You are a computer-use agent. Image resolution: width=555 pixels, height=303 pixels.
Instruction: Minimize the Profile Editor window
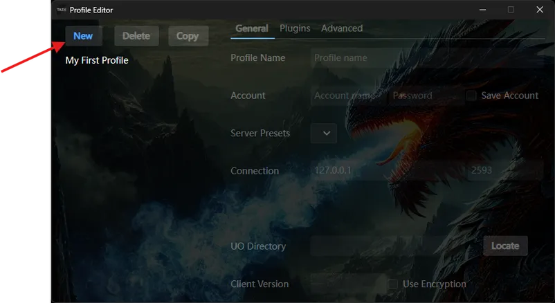click(x=482, y=10)
